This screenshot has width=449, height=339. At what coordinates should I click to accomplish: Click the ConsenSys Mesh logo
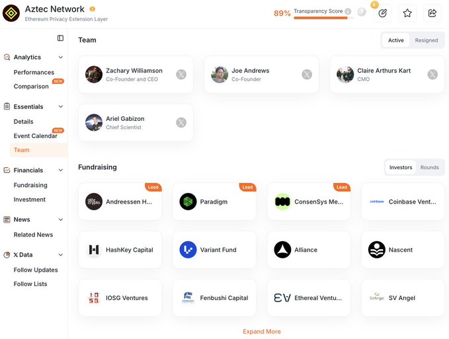pyautogui.click(x=282, y=202)
